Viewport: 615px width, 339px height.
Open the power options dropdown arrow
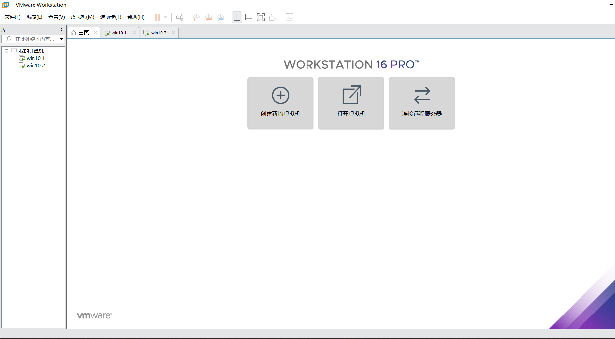click(166, 17)
